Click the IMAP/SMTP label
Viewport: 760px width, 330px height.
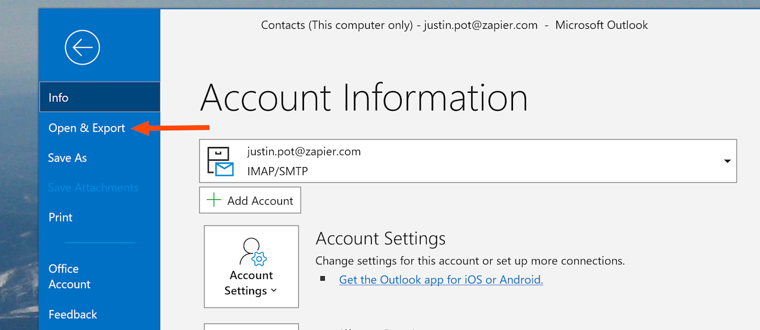point(277,172)
